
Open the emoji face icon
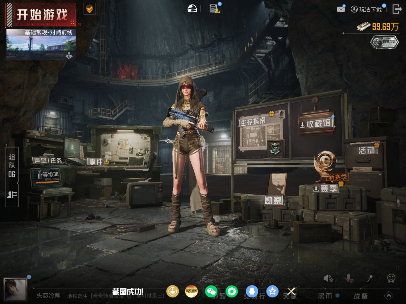pos(391,278)
